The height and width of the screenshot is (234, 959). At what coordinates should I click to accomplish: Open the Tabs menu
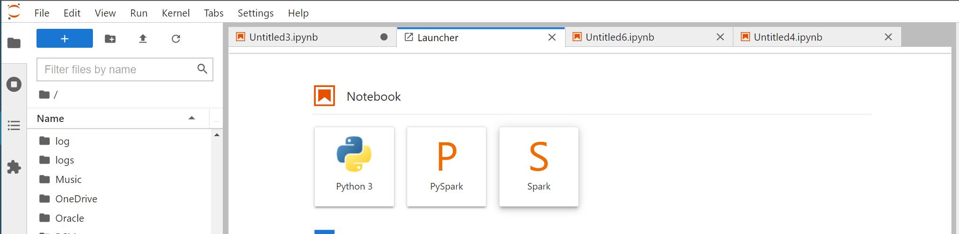[x=214, y=13]
